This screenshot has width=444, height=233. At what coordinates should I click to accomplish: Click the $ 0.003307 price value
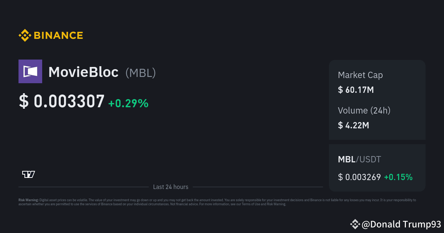62,101
